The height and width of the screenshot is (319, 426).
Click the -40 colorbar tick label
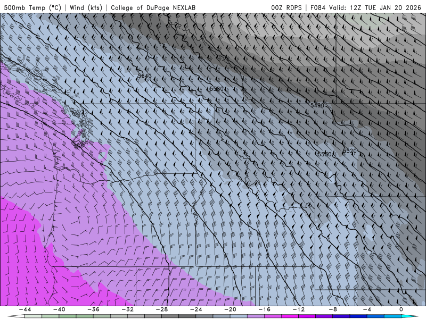[59, 309]
